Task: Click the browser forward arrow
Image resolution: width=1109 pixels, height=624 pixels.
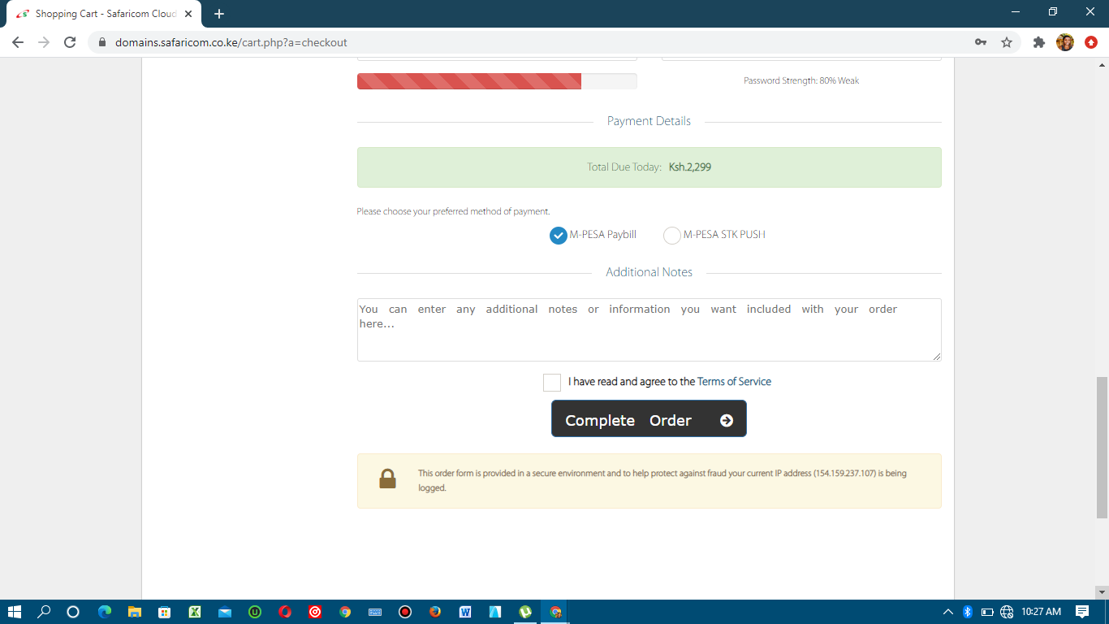Action: (44, 42)
